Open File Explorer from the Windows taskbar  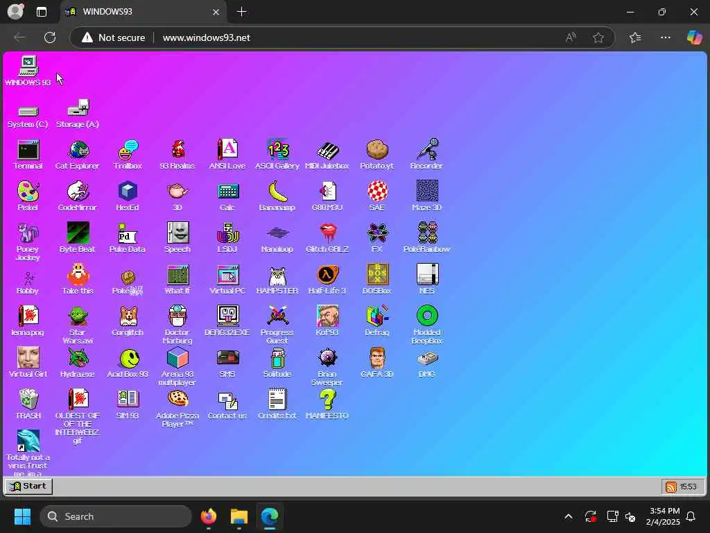(x=239, y=516)
